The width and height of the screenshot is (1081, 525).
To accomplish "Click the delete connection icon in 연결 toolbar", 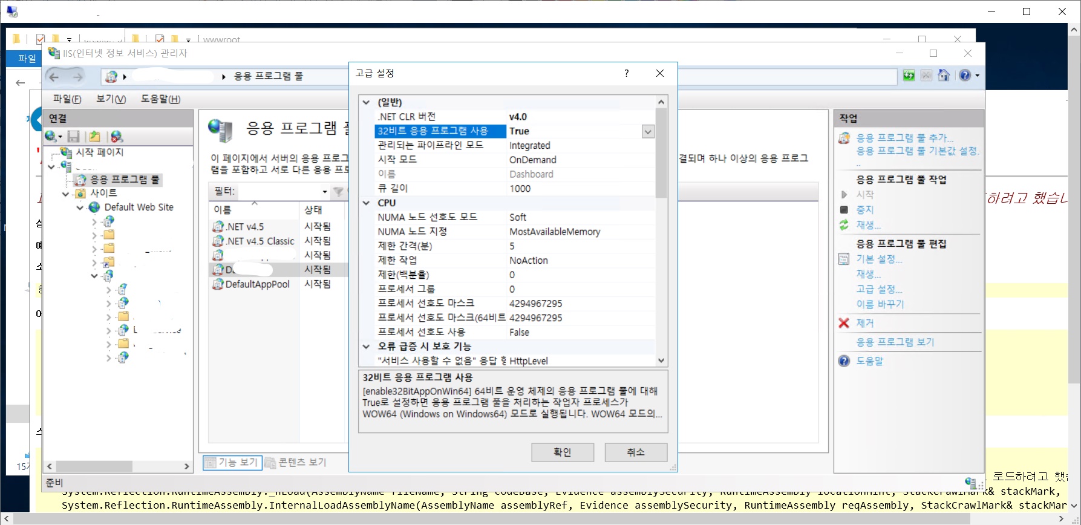I will pyautogui.click(x=117, y=137).
